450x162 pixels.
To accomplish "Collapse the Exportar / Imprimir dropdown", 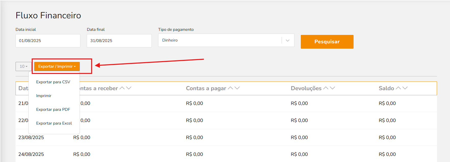I will point(57,66).
